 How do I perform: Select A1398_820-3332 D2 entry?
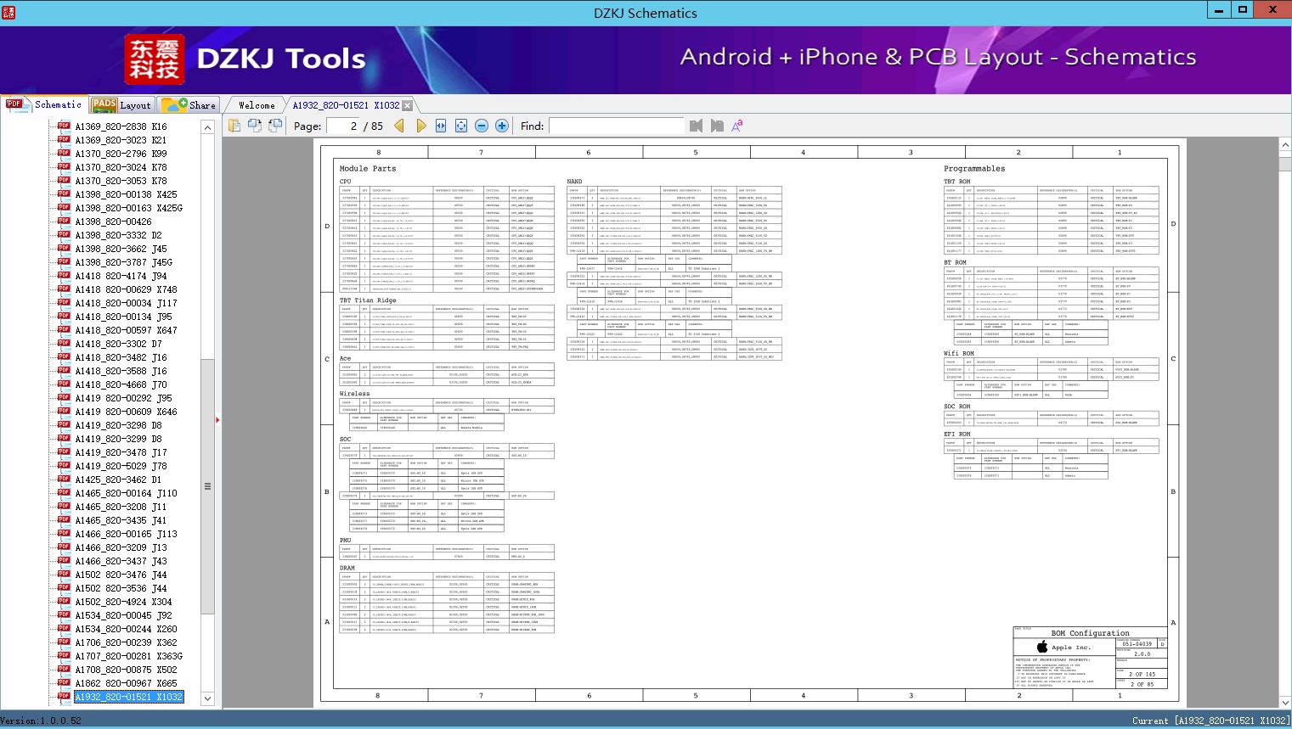click(x=118, y=235)
